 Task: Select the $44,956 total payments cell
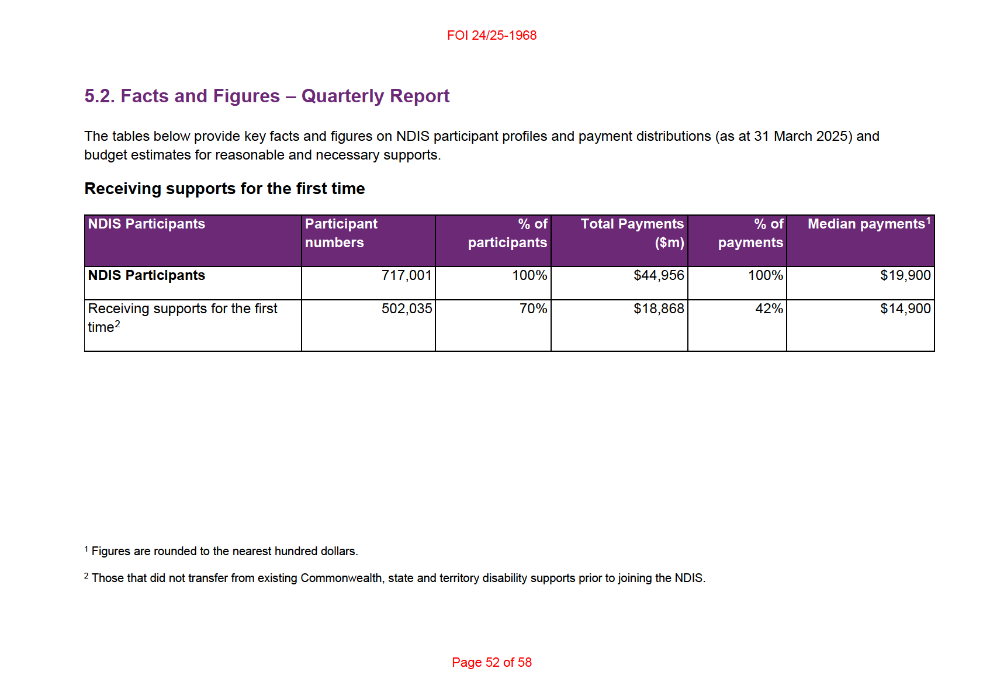619,283
